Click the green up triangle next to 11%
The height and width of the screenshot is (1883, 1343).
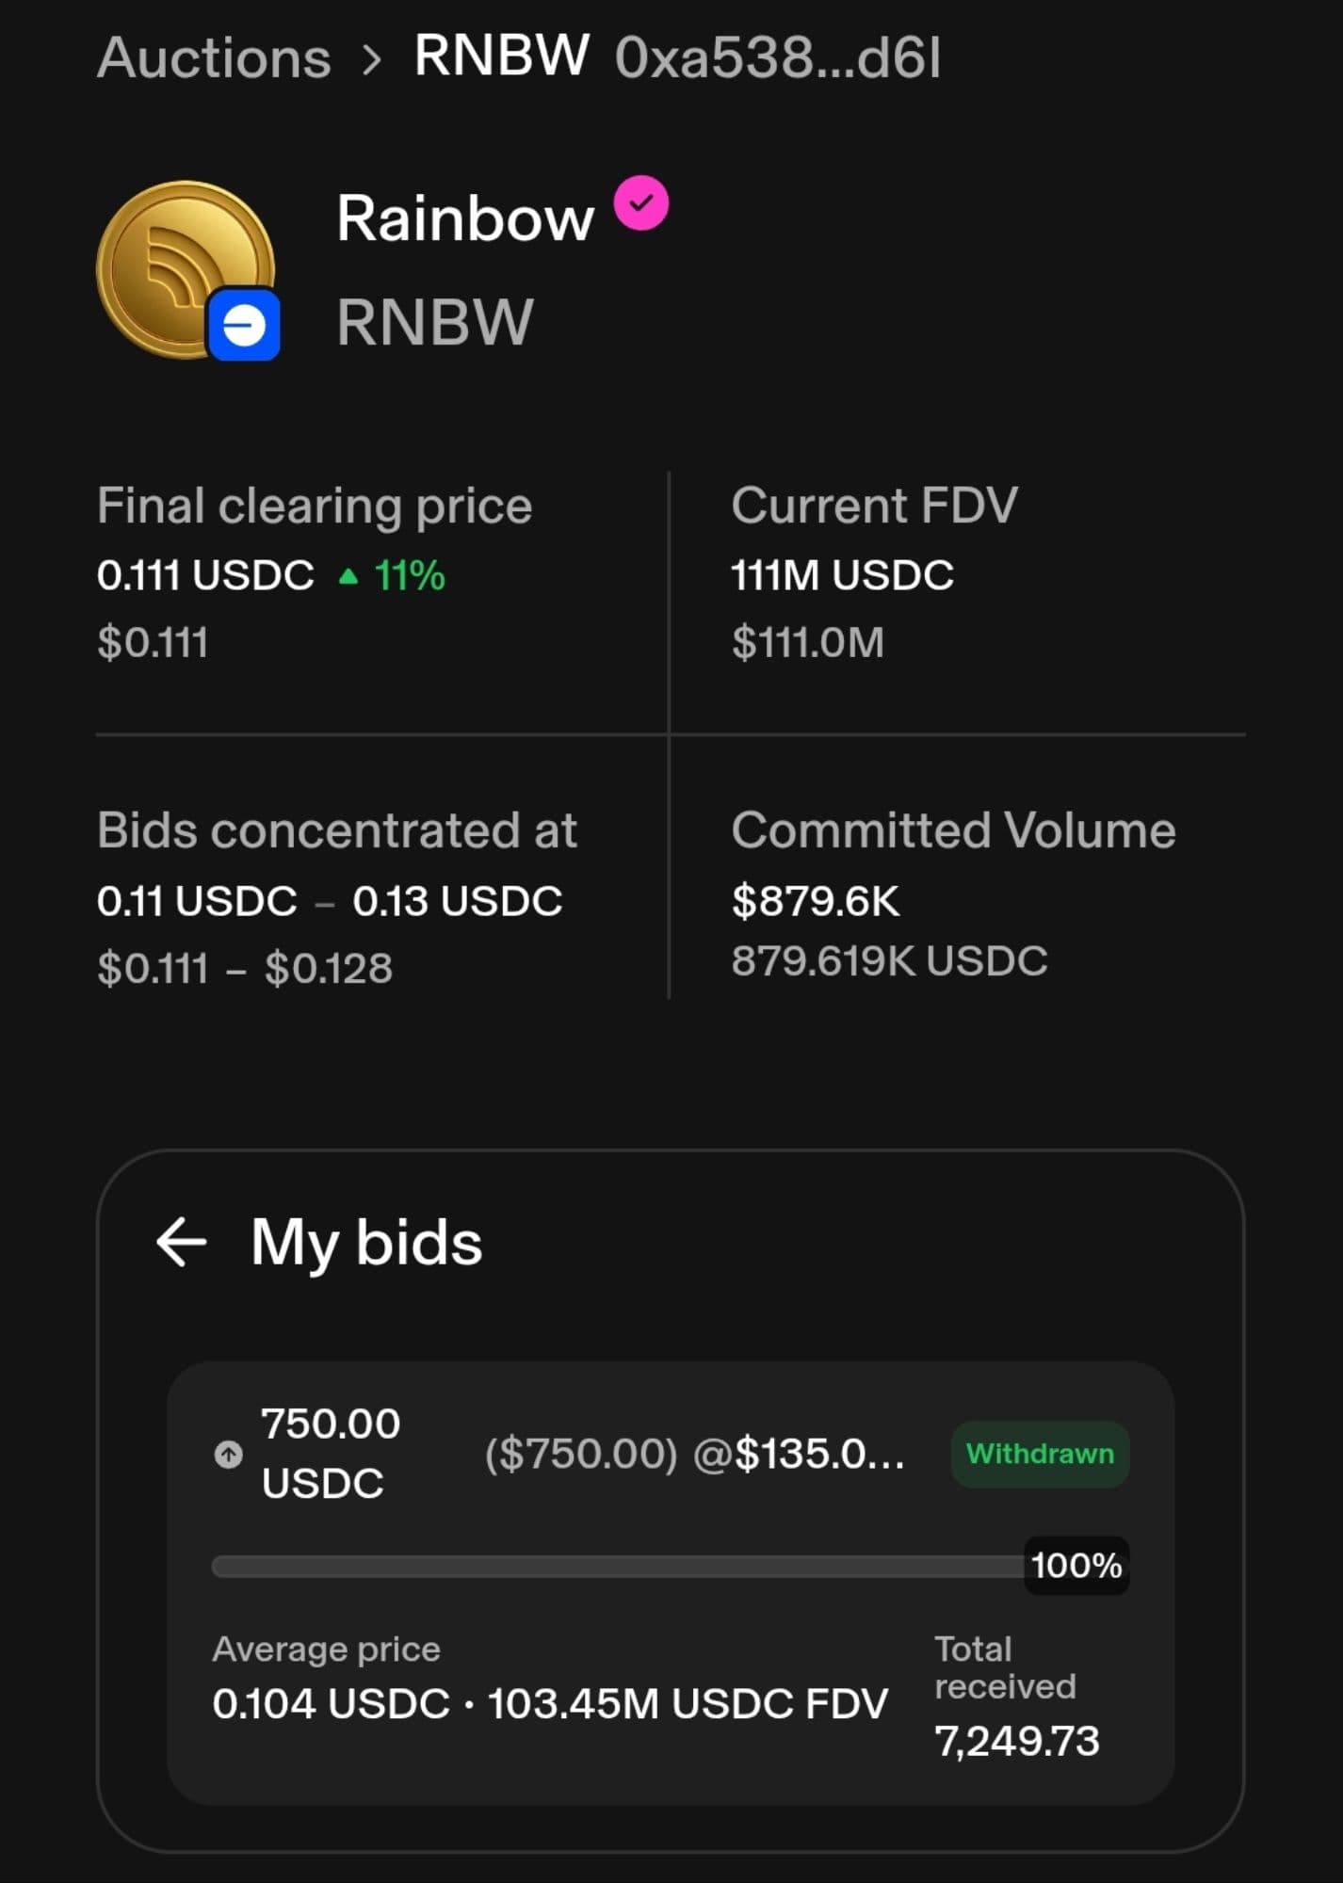click(348, 576)
